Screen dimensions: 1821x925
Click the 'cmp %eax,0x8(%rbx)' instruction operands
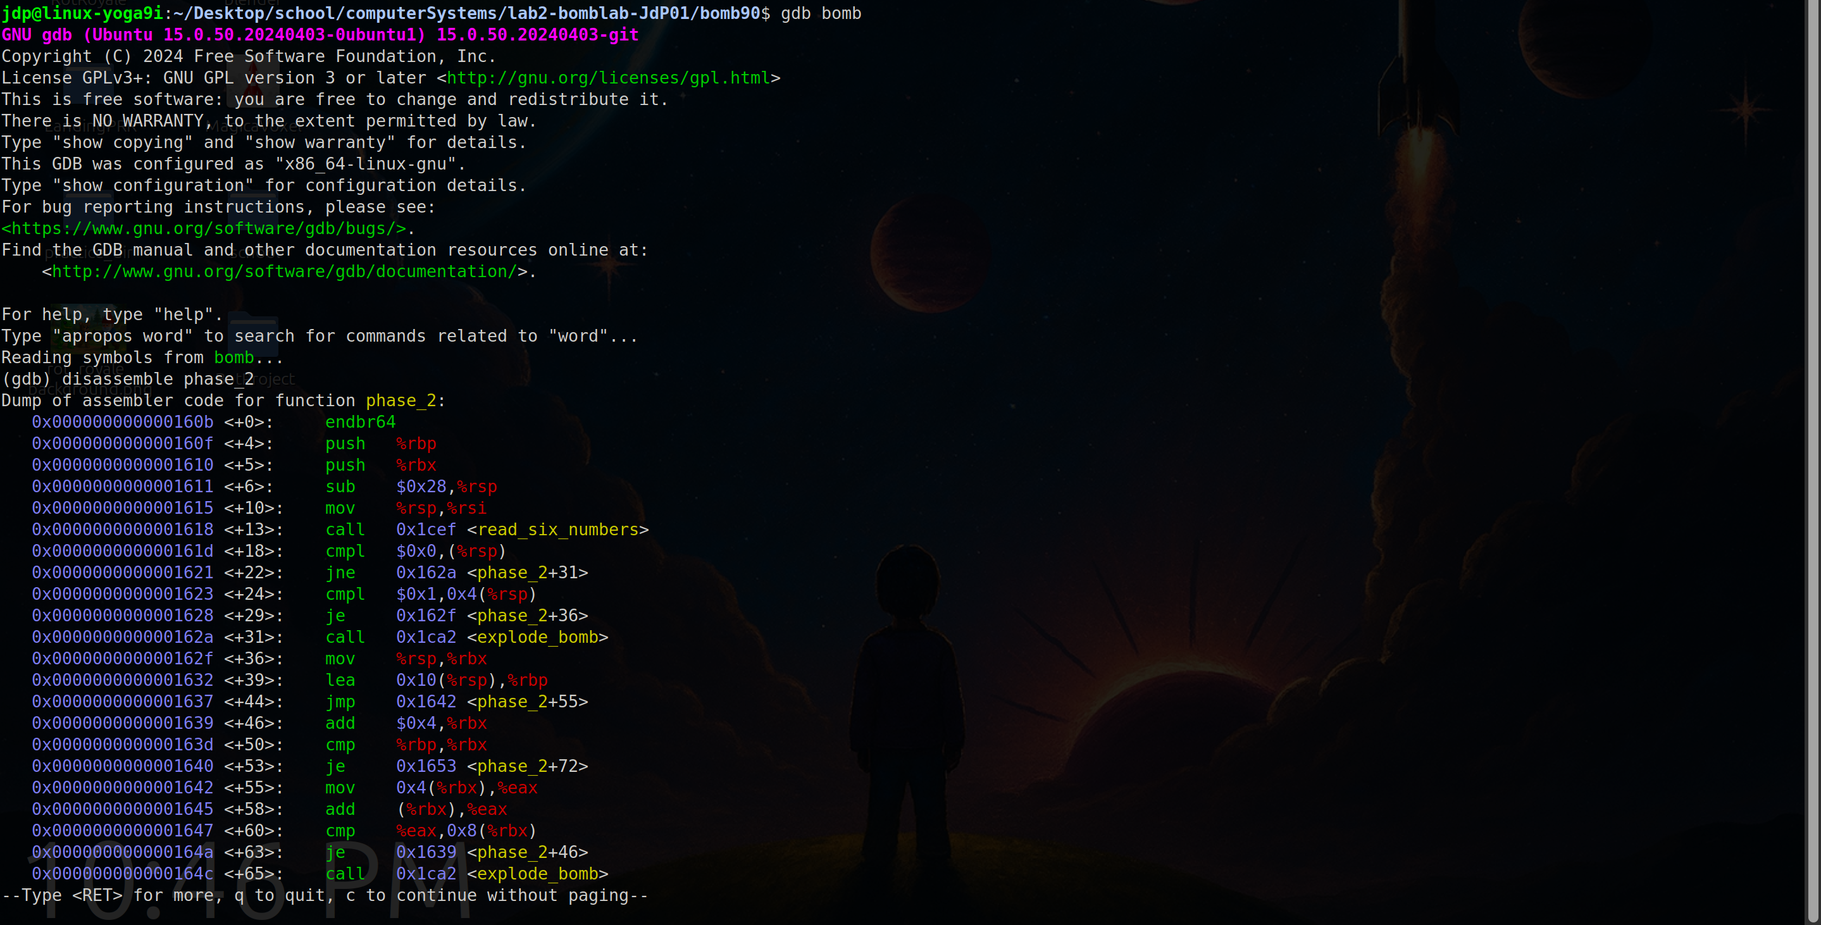(466, 830)
